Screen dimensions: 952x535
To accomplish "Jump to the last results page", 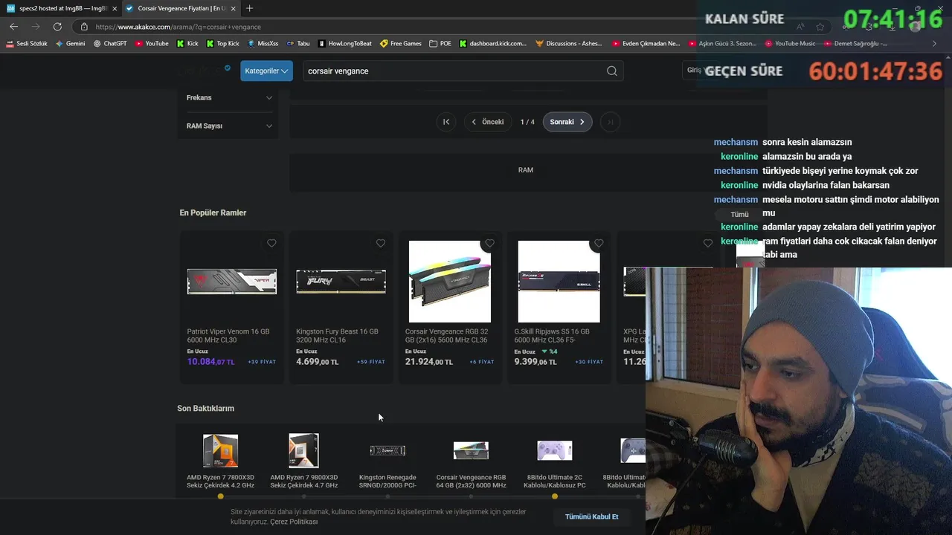I will click(x=610, y=122).
